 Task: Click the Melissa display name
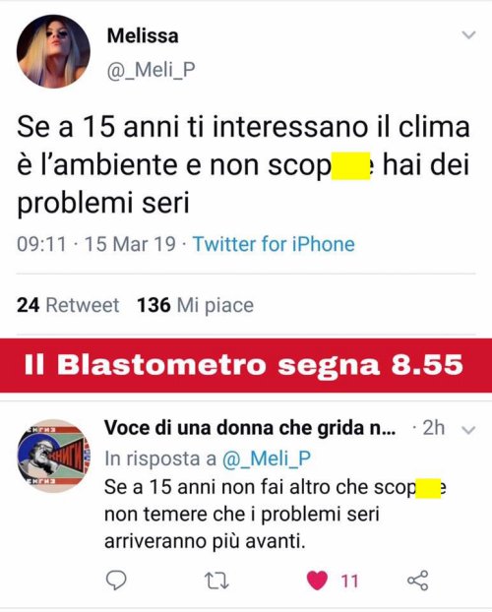143,35
